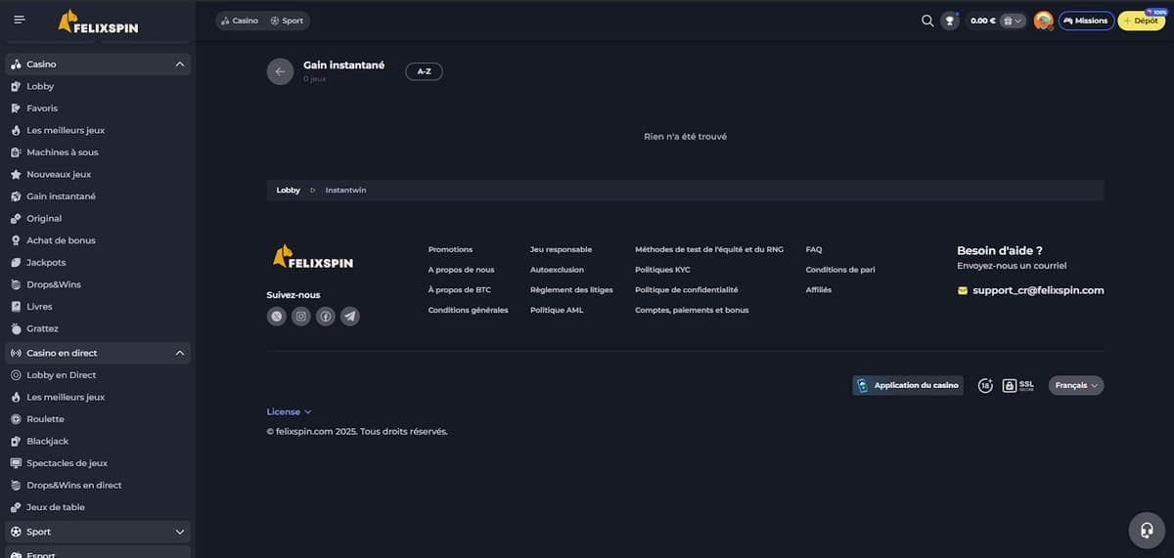
Task: Expand the License section
Action: (289, 412)
